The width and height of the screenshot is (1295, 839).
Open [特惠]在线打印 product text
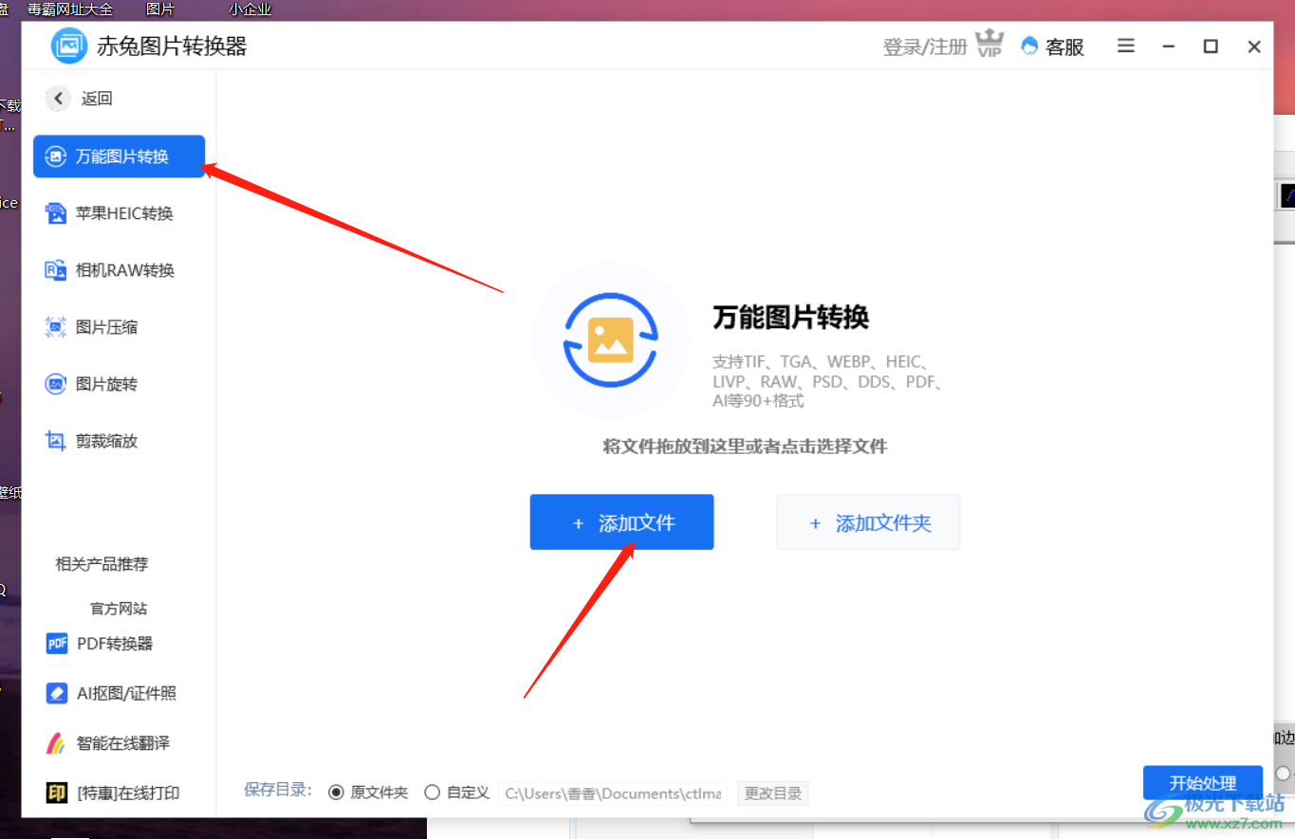pos(128,793)
